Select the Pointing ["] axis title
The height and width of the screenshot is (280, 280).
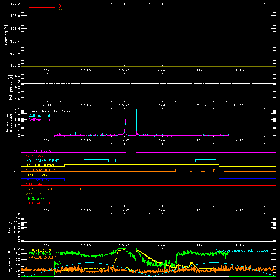6,35
